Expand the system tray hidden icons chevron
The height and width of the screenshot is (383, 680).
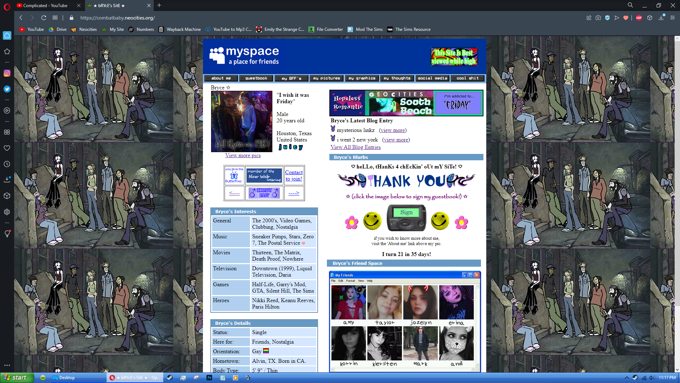coord(627,378)
